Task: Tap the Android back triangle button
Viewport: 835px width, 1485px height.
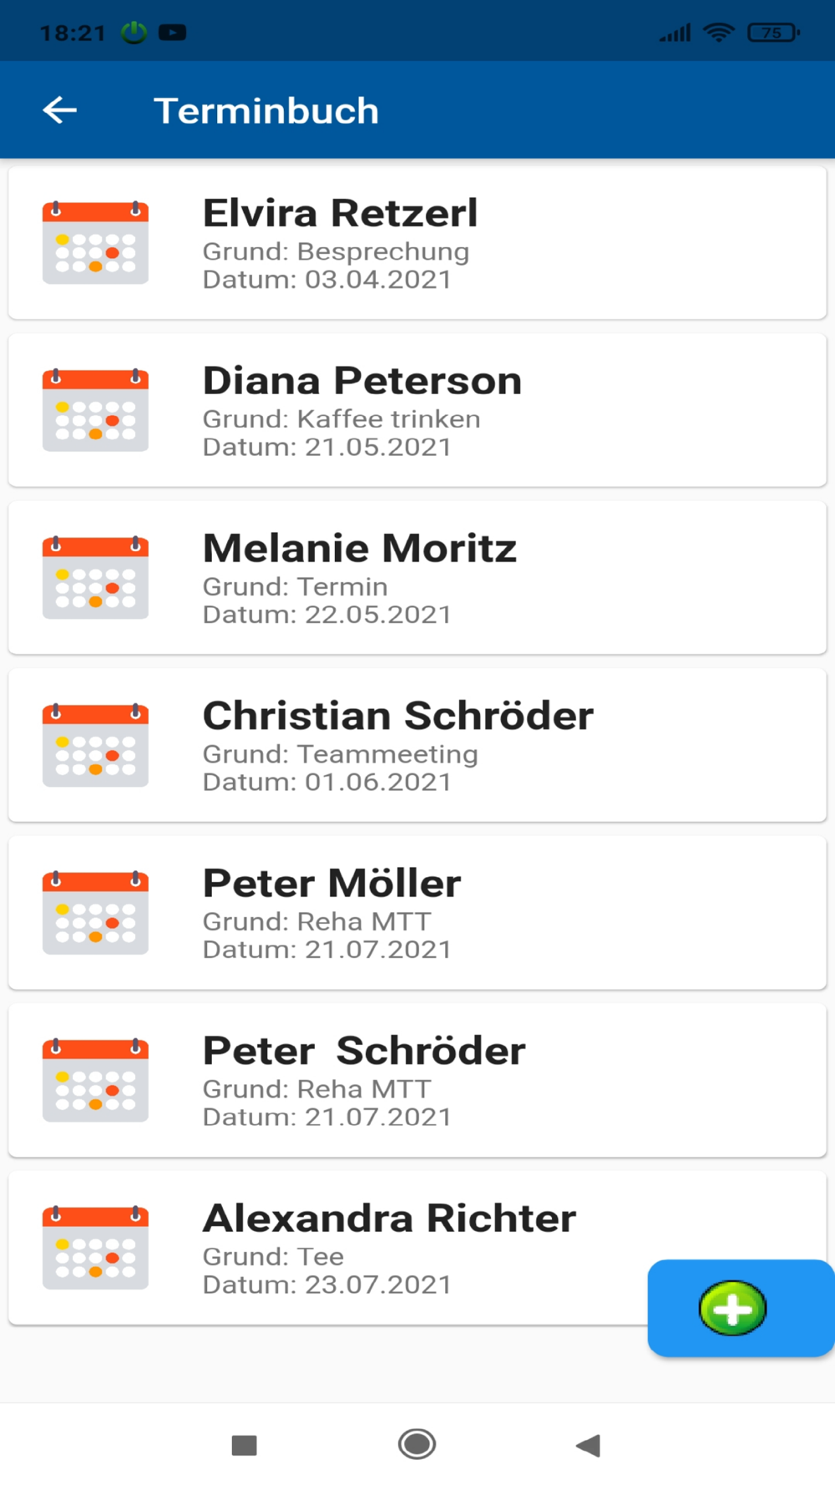Action: tap(589, 1445)
